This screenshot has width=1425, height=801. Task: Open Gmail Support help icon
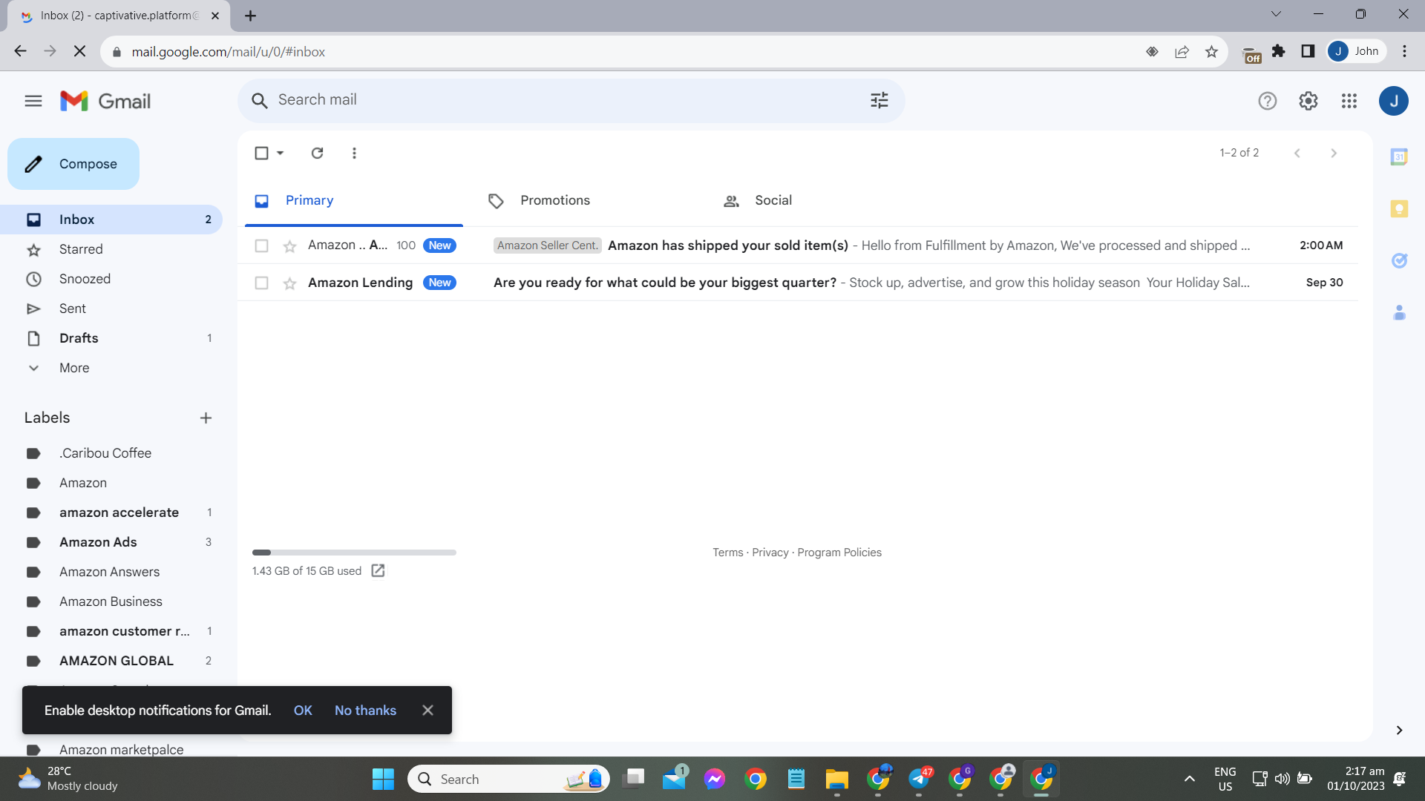coord(1268,101)
